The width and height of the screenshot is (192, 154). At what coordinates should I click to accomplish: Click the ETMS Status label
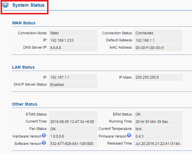click(x=37, y=114)
